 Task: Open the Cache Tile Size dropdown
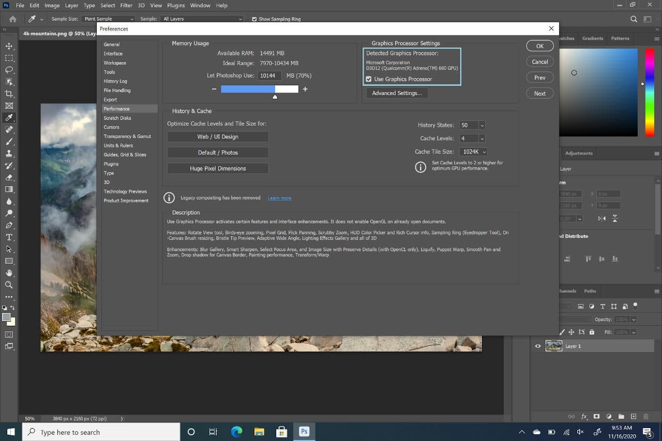(484, 151)
